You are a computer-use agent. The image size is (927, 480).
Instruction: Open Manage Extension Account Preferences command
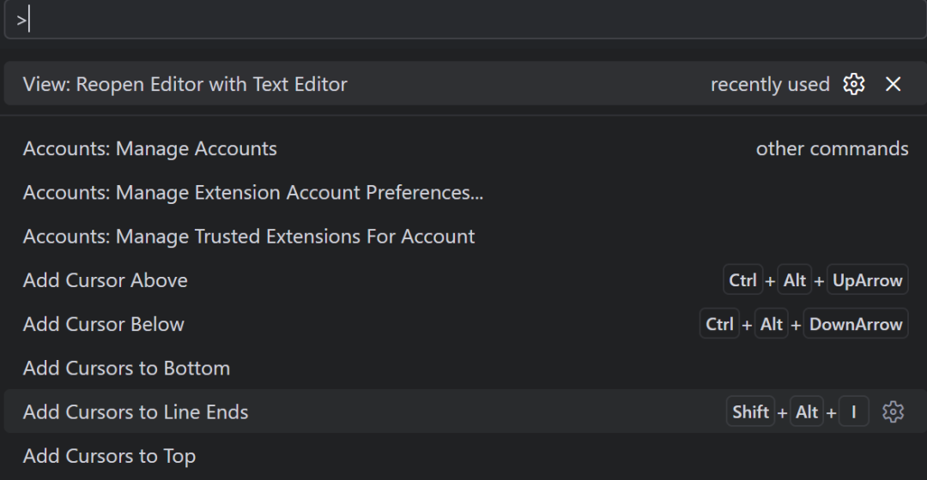[253, 192]
